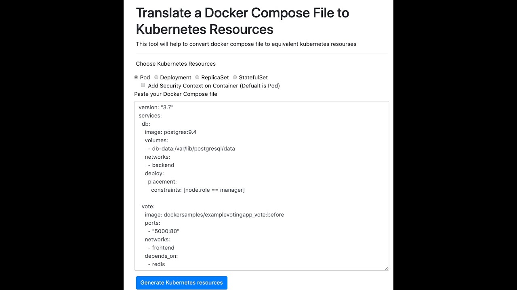This screenshot has height=290, width=517.
Task: Click the examplevotingapp_vote image line
Action: (214, 215)
